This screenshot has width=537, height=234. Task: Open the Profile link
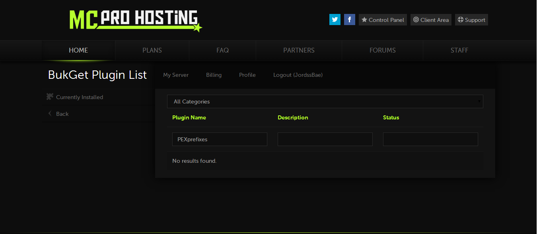247,75
